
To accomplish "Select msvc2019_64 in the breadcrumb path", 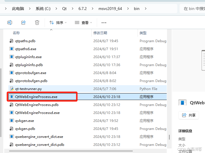I will coord(110,9).
